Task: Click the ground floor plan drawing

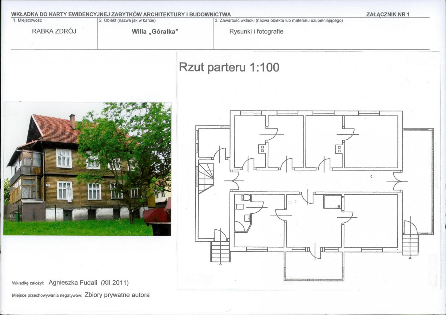Action: click(x=314, y=195)
